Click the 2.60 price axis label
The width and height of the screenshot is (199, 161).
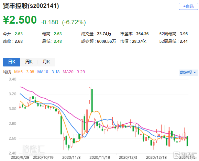tap(12, 138)
